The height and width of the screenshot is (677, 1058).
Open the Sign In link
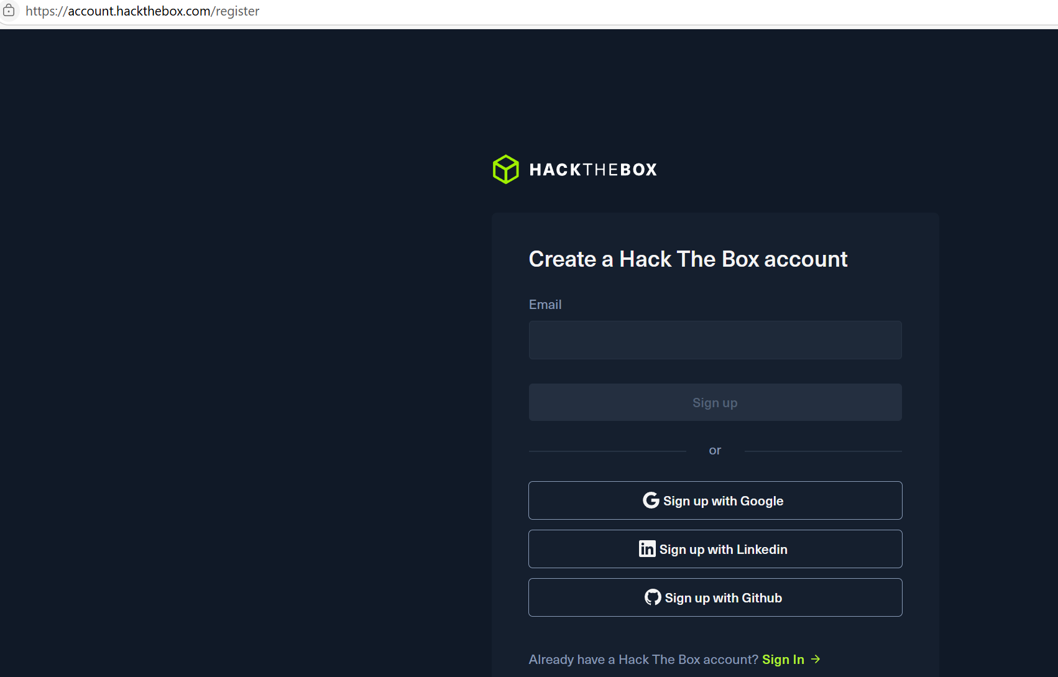pos(791,660)
